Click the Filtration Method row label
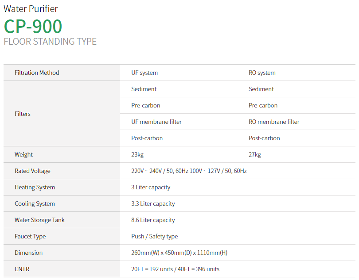Screen dimensions: 359x280 [37, 73]
